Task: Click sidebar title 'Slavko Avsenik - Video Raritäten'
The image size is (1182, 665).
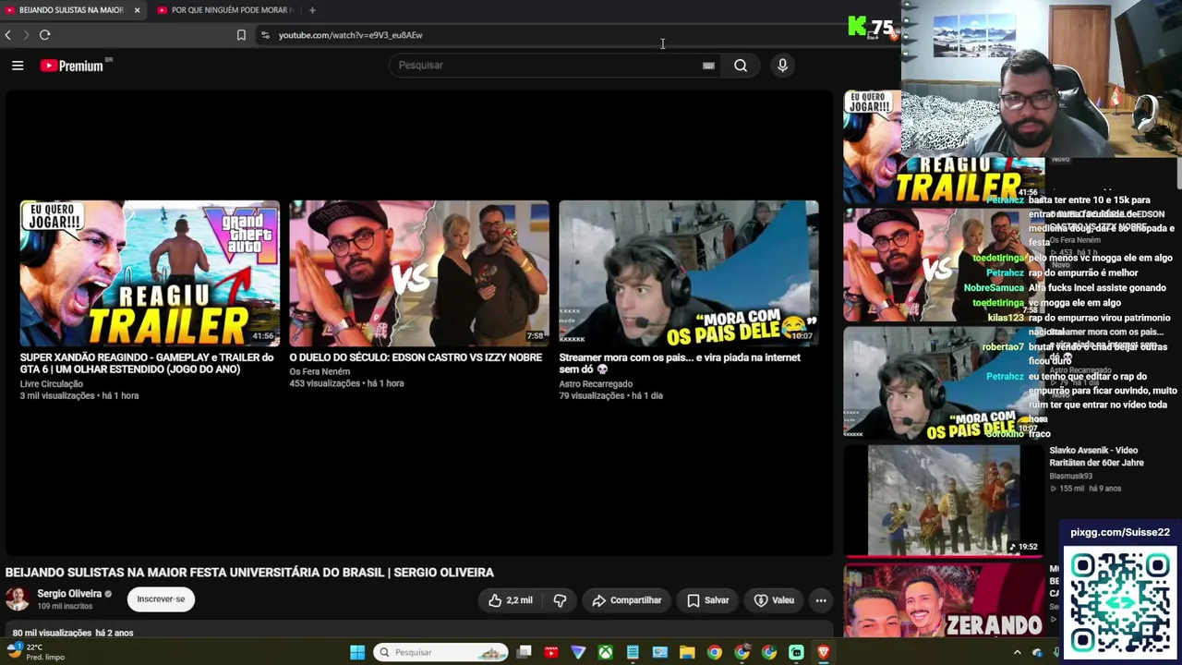Action: pyautogui.click(x=1096, y=456)
